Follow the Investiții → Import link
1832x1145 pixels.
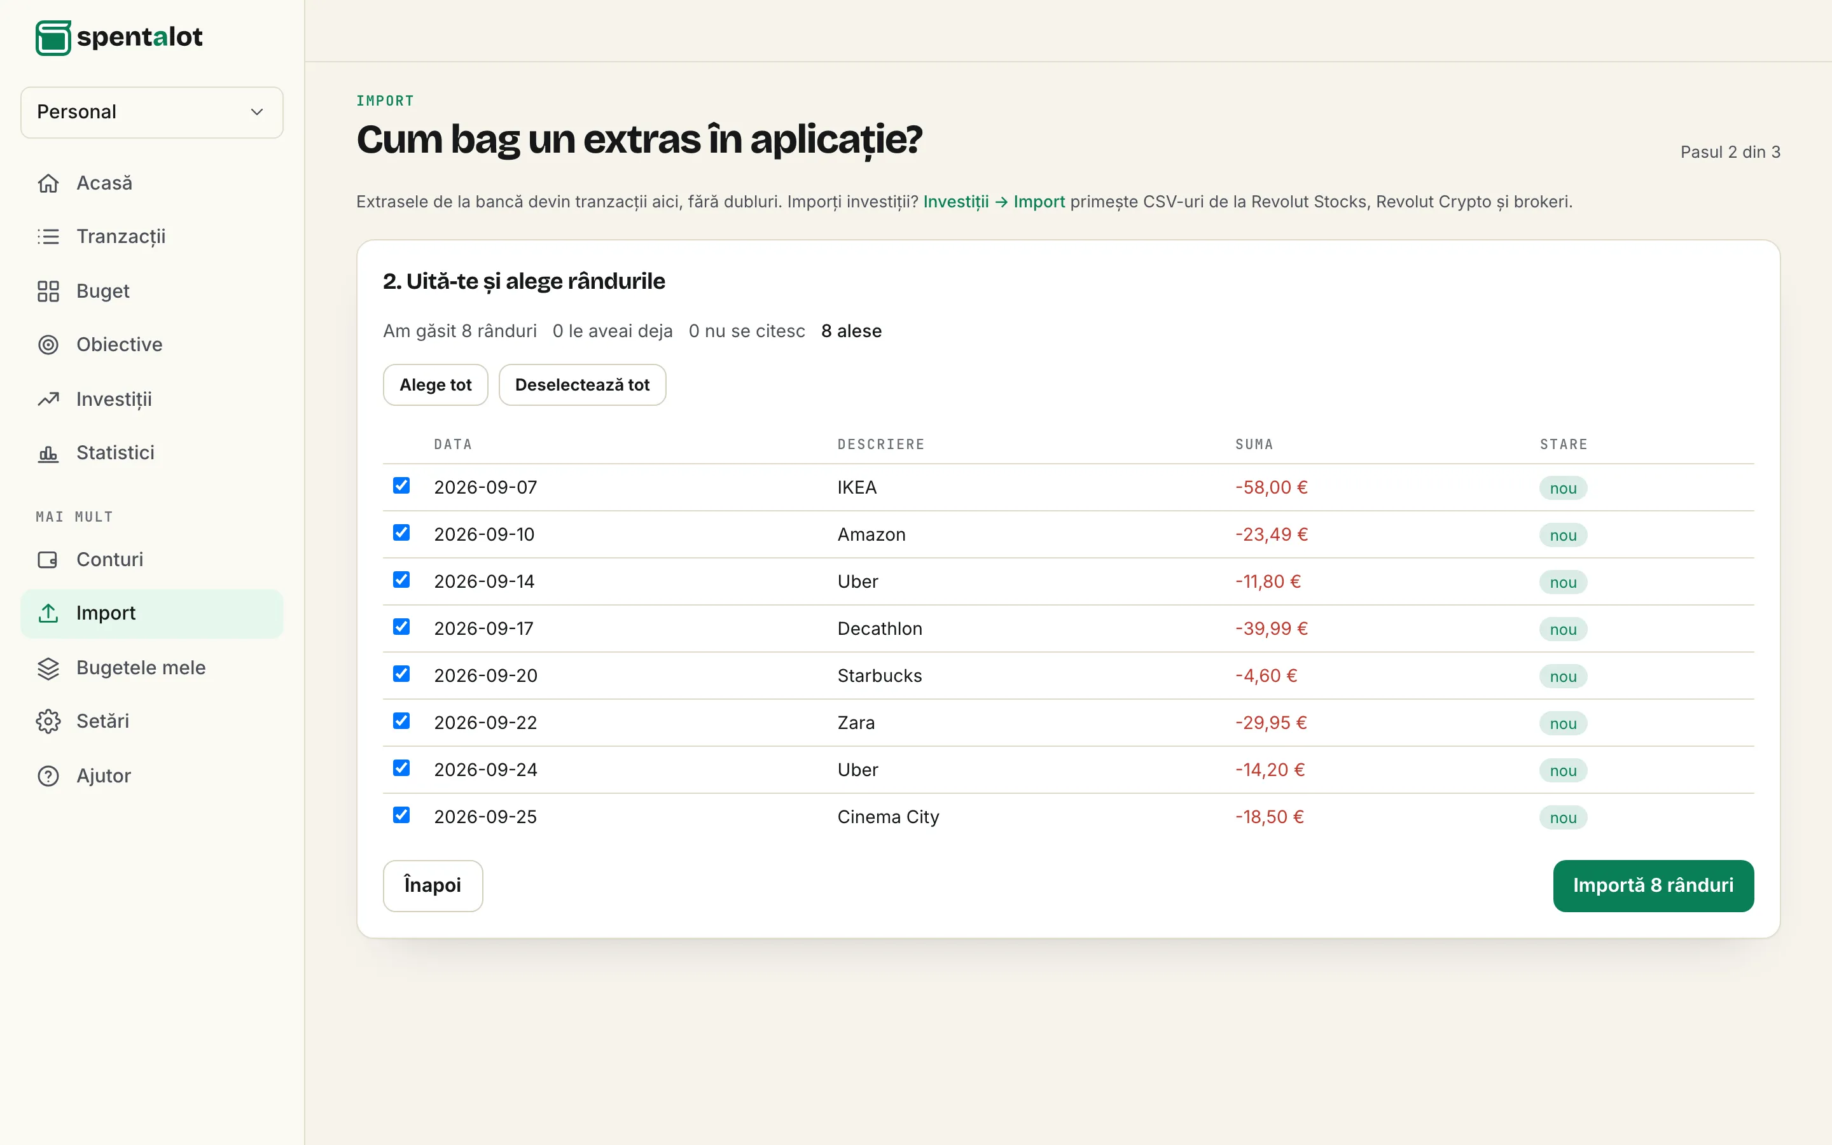[994, 202]
